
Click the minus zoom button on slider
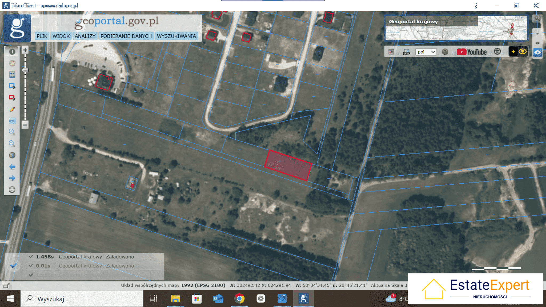point(25,124)
